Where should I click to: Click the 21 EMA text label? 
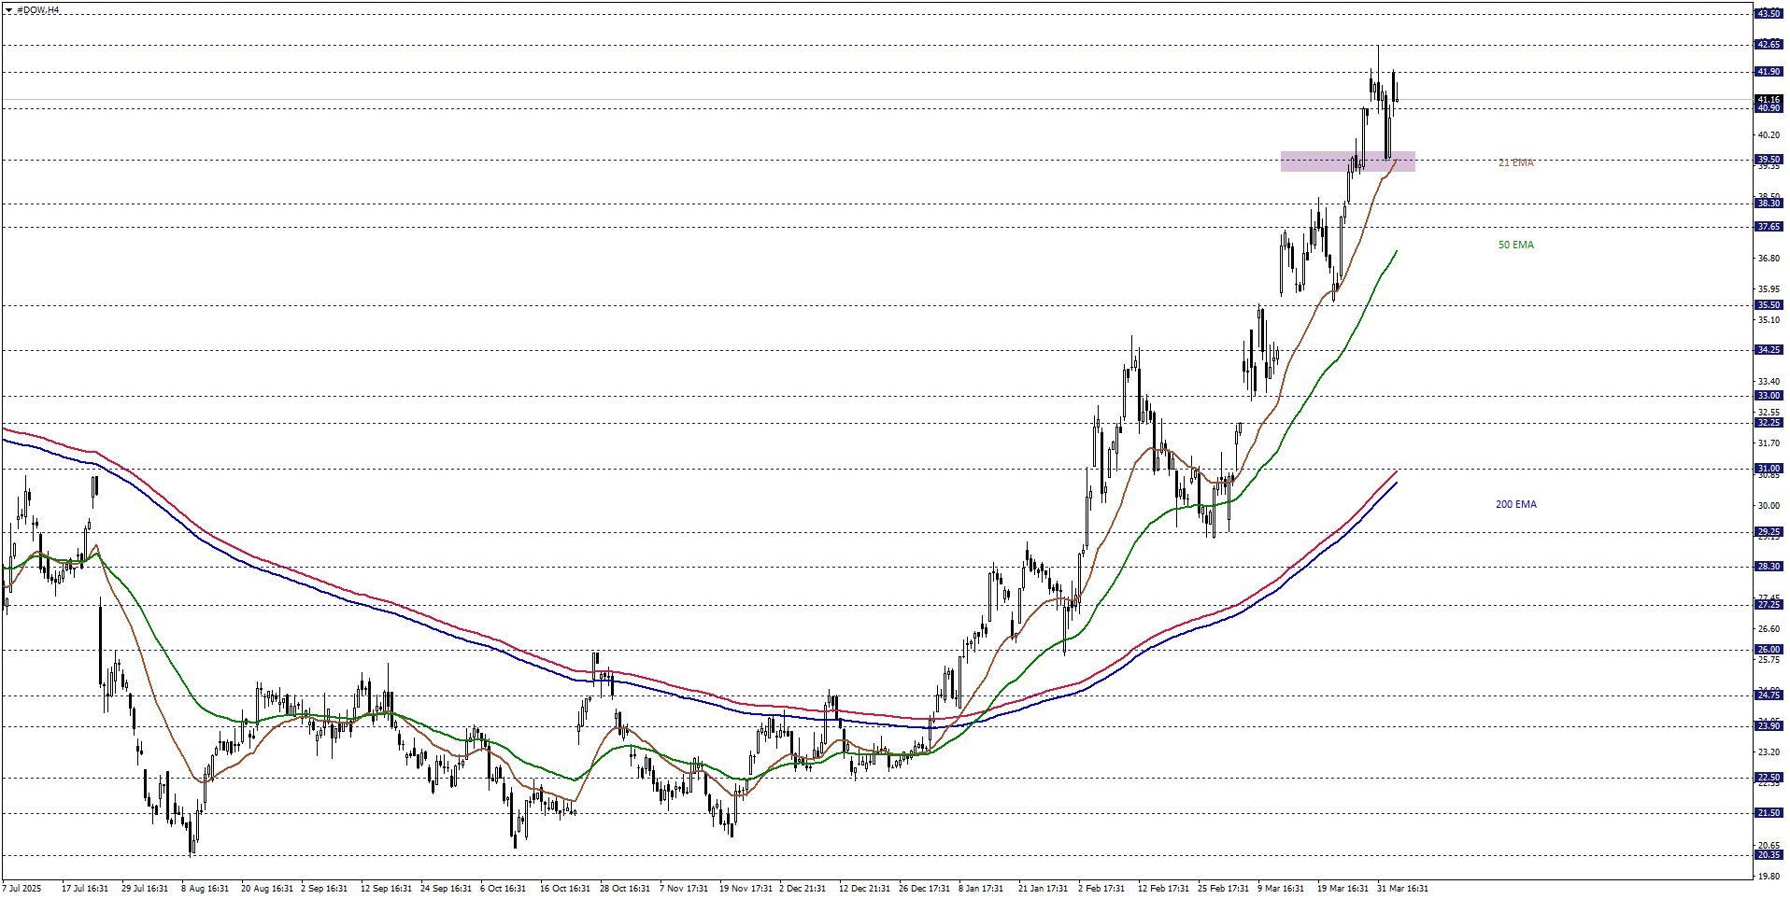point(1515,162)
